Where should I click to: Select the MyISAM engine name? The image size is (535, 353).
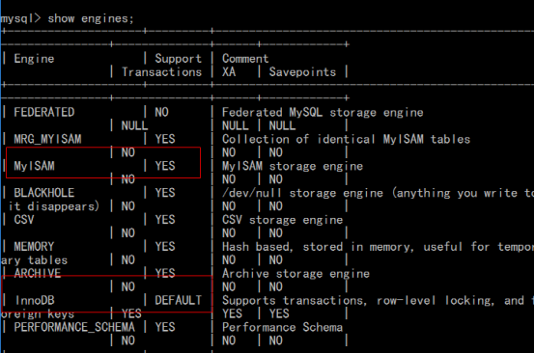point(34,166)
